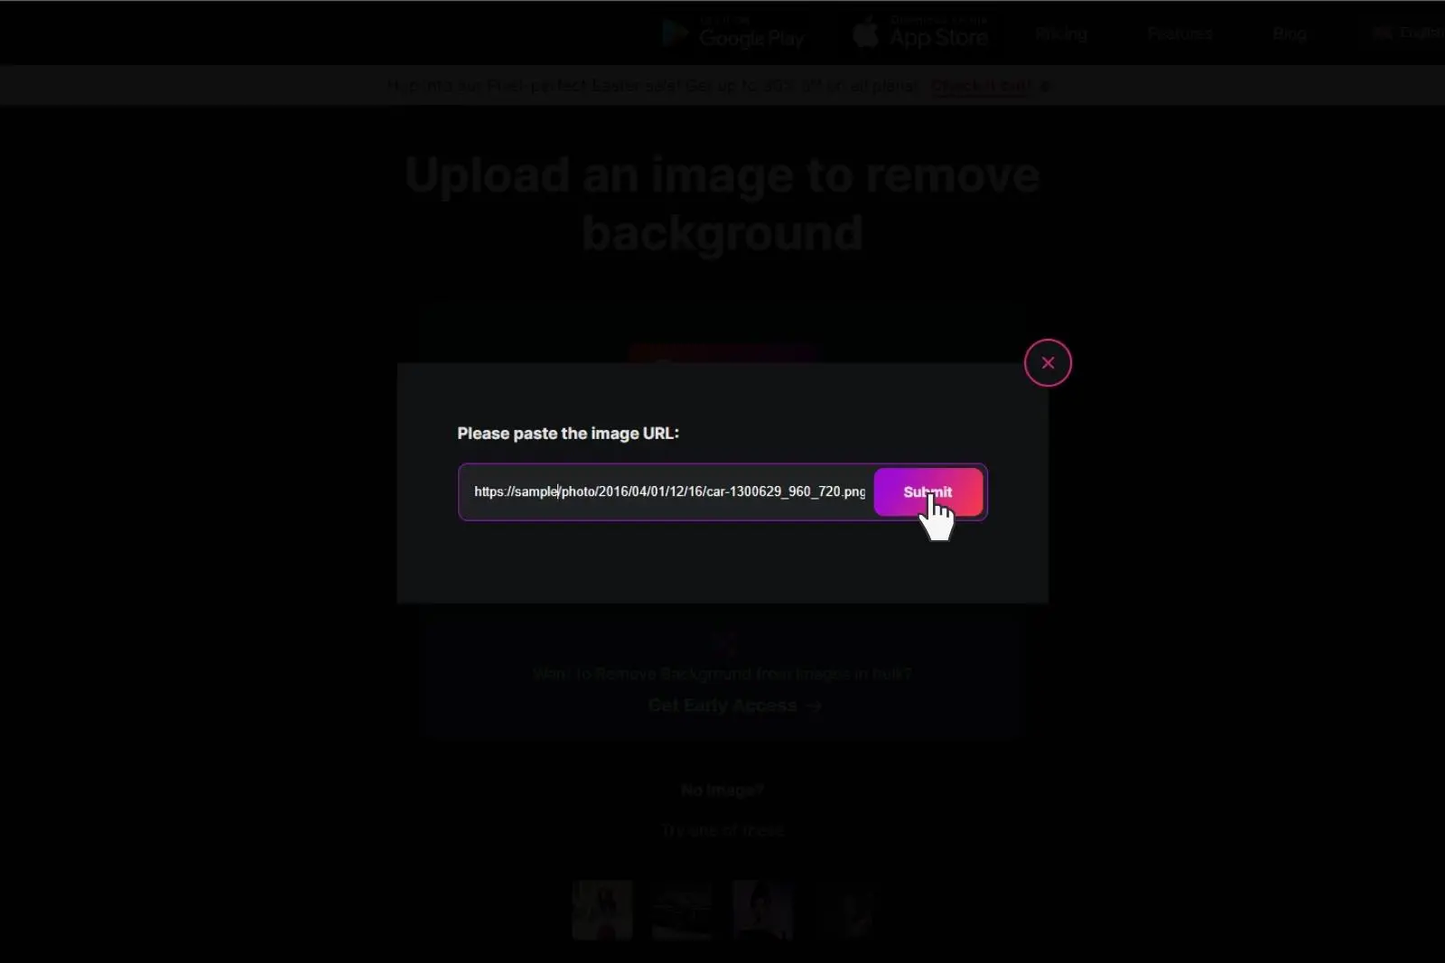Image resolution: width=1445 pixels, height=963 pixels.
Task: Open the Pricing menu item
Action: pyautogui.click(x=1061, y=34)
